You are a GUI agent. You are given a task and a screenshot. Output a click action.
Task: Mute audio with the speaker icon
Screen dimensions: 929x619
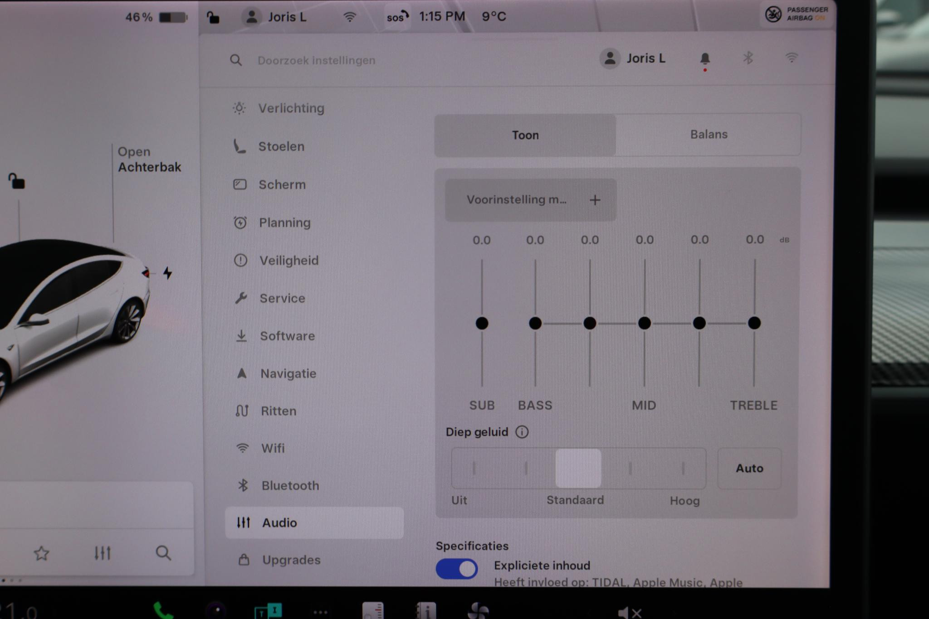pyautogui.click(x=629, y=613)
